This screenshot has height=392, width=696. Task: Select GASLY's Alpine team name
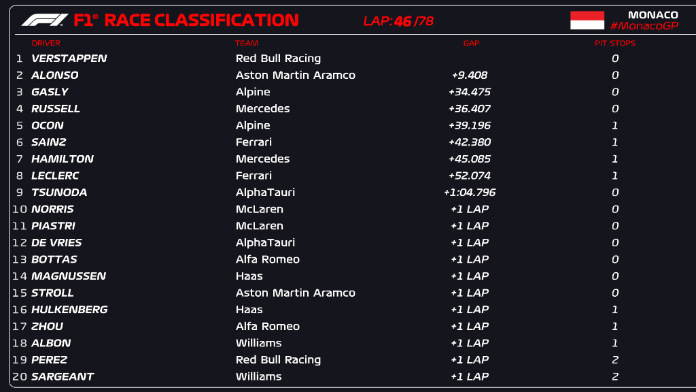click(253, 92)
